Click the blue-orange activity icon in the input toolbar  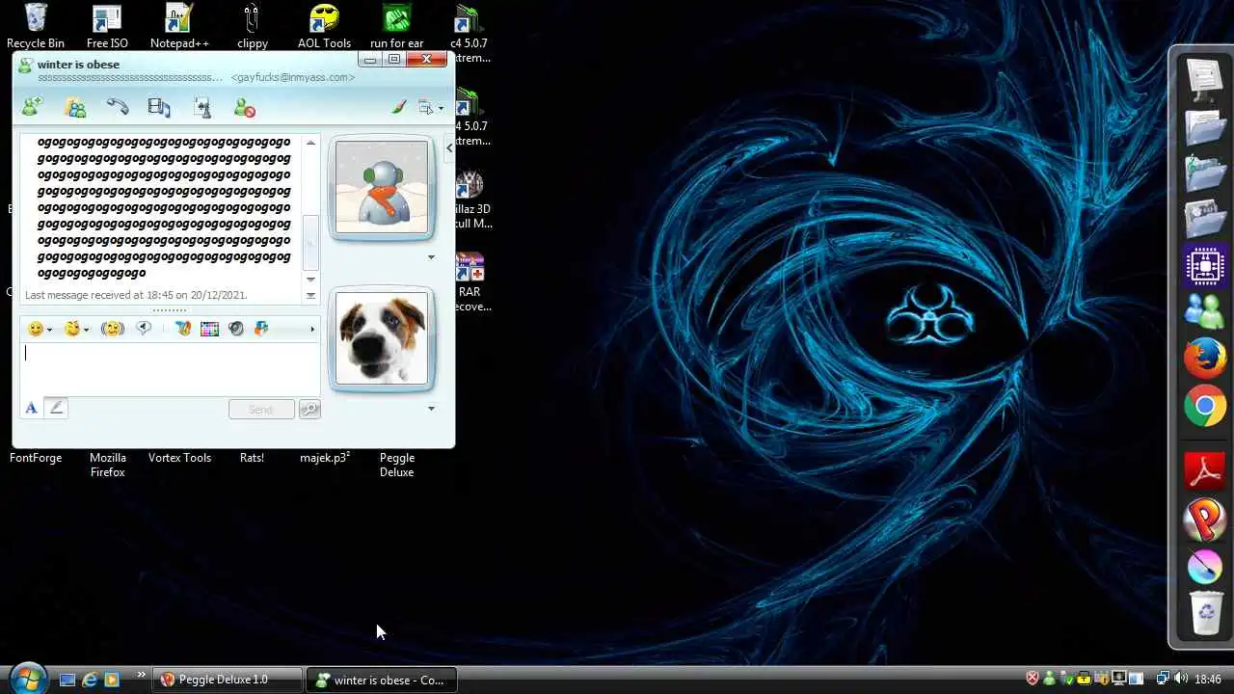click(261, 329)
